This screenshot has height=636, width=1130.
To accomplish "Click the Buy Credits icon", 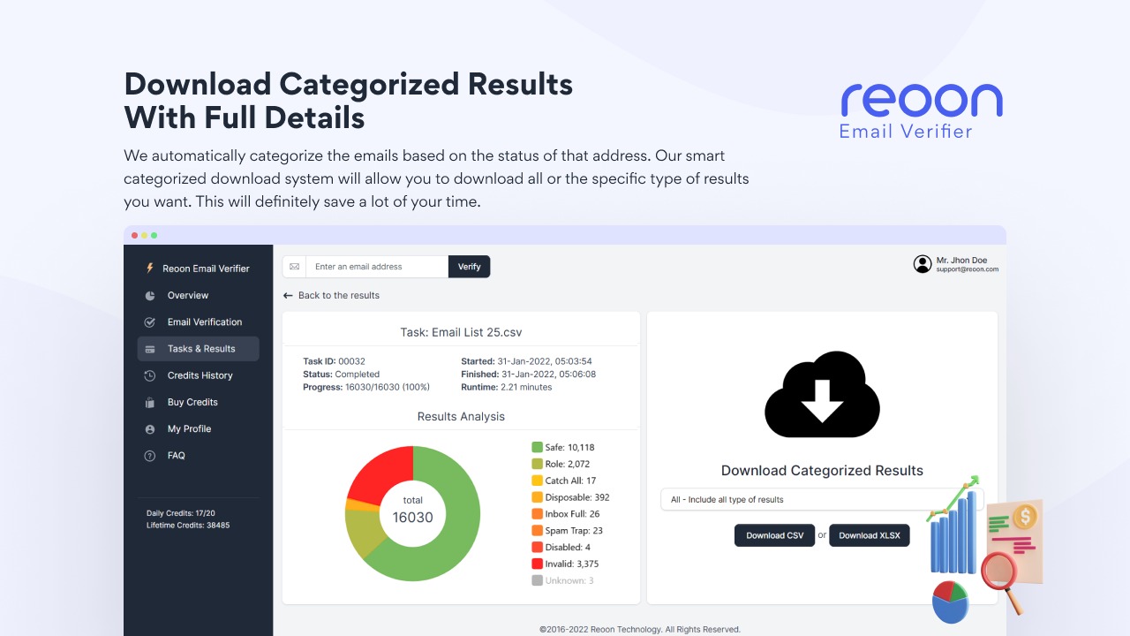I will (x=148, y=402).
